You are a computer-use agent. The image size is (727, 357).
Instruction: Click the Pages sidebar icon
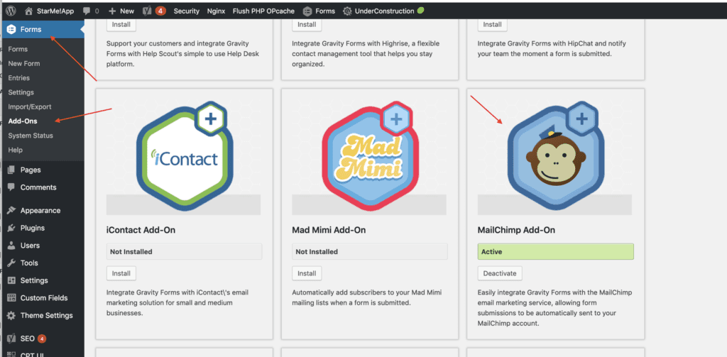pyautogui.click(x=11, y=170)
